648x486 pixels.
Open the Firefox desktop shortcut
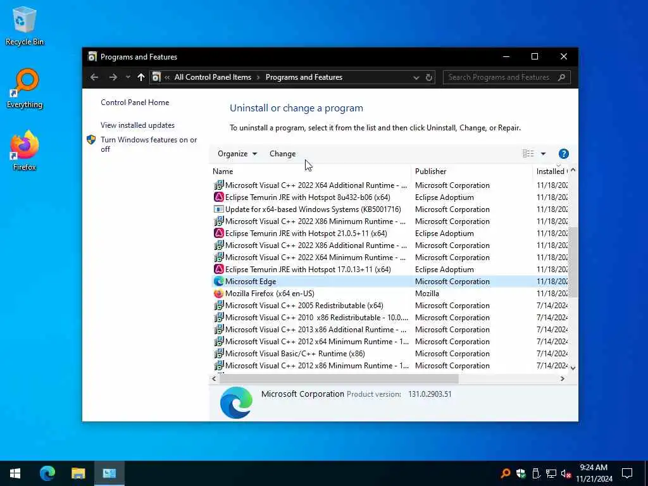click(25, 151)
